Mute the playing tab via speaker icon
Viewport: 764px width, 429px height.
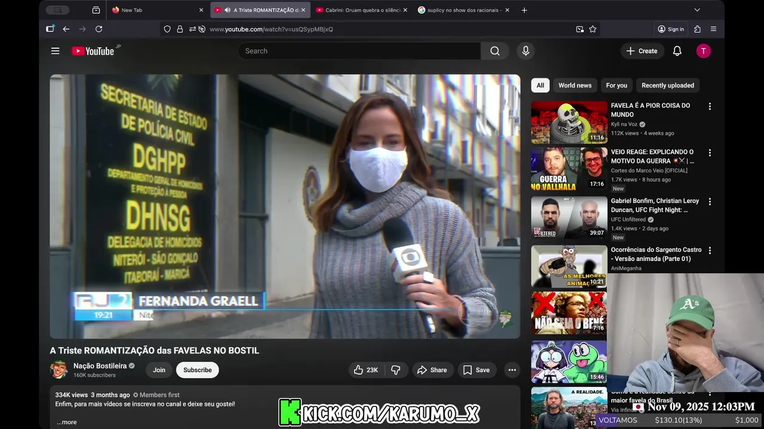tap(227, 10)
